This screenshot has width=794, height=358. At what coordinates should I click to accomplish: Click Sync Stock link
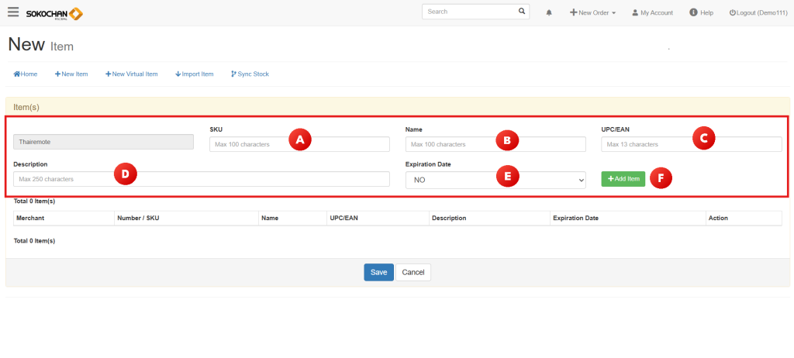coord(250,74)
